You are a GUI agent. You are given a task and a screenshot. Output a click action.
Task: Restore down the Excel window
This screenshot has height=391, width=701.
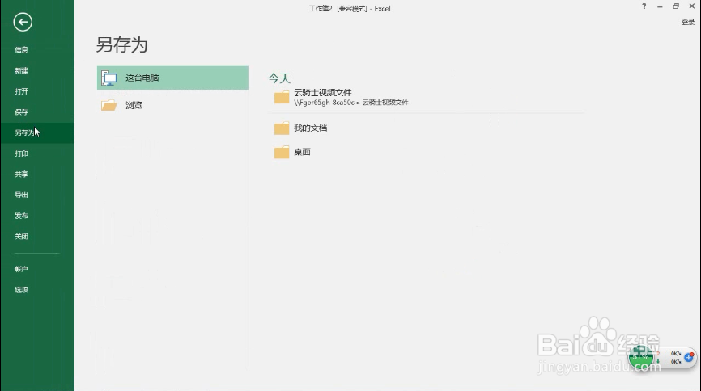tap(676, 6)
